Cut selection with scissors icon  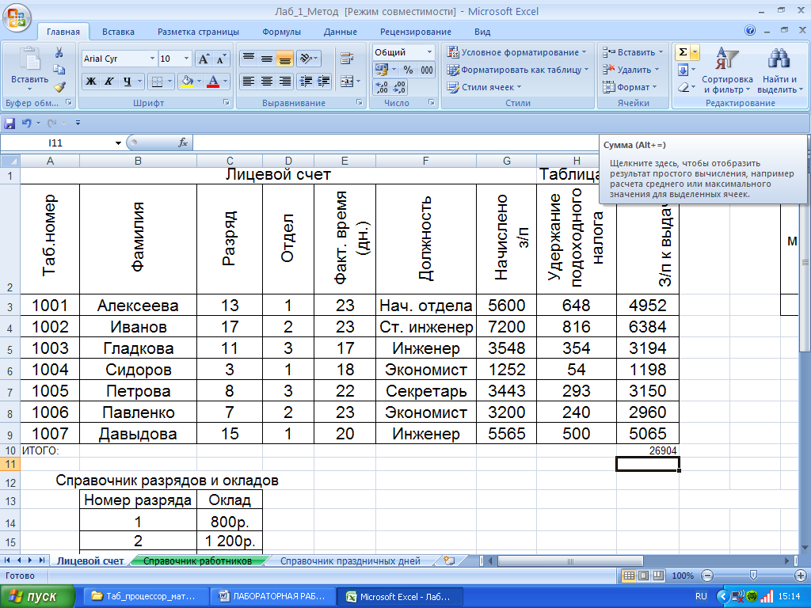coord(59,53)
